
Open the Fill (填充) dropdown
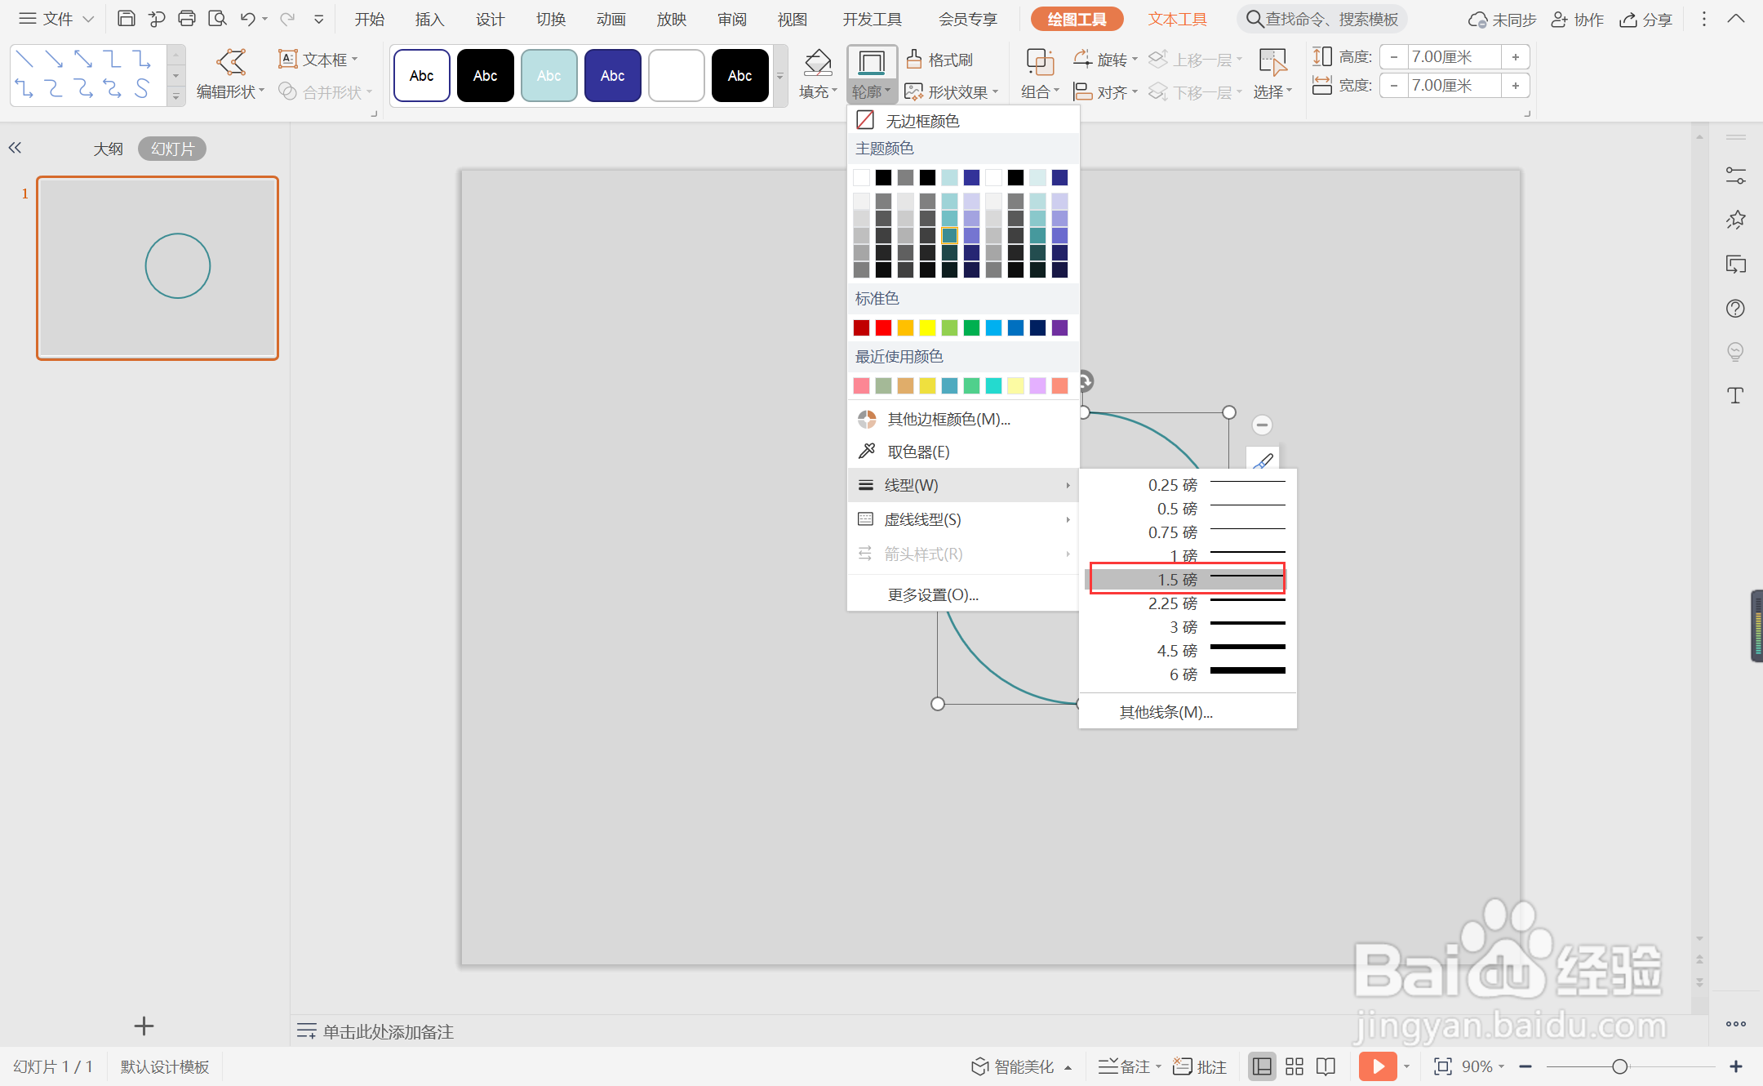point(818,75)
